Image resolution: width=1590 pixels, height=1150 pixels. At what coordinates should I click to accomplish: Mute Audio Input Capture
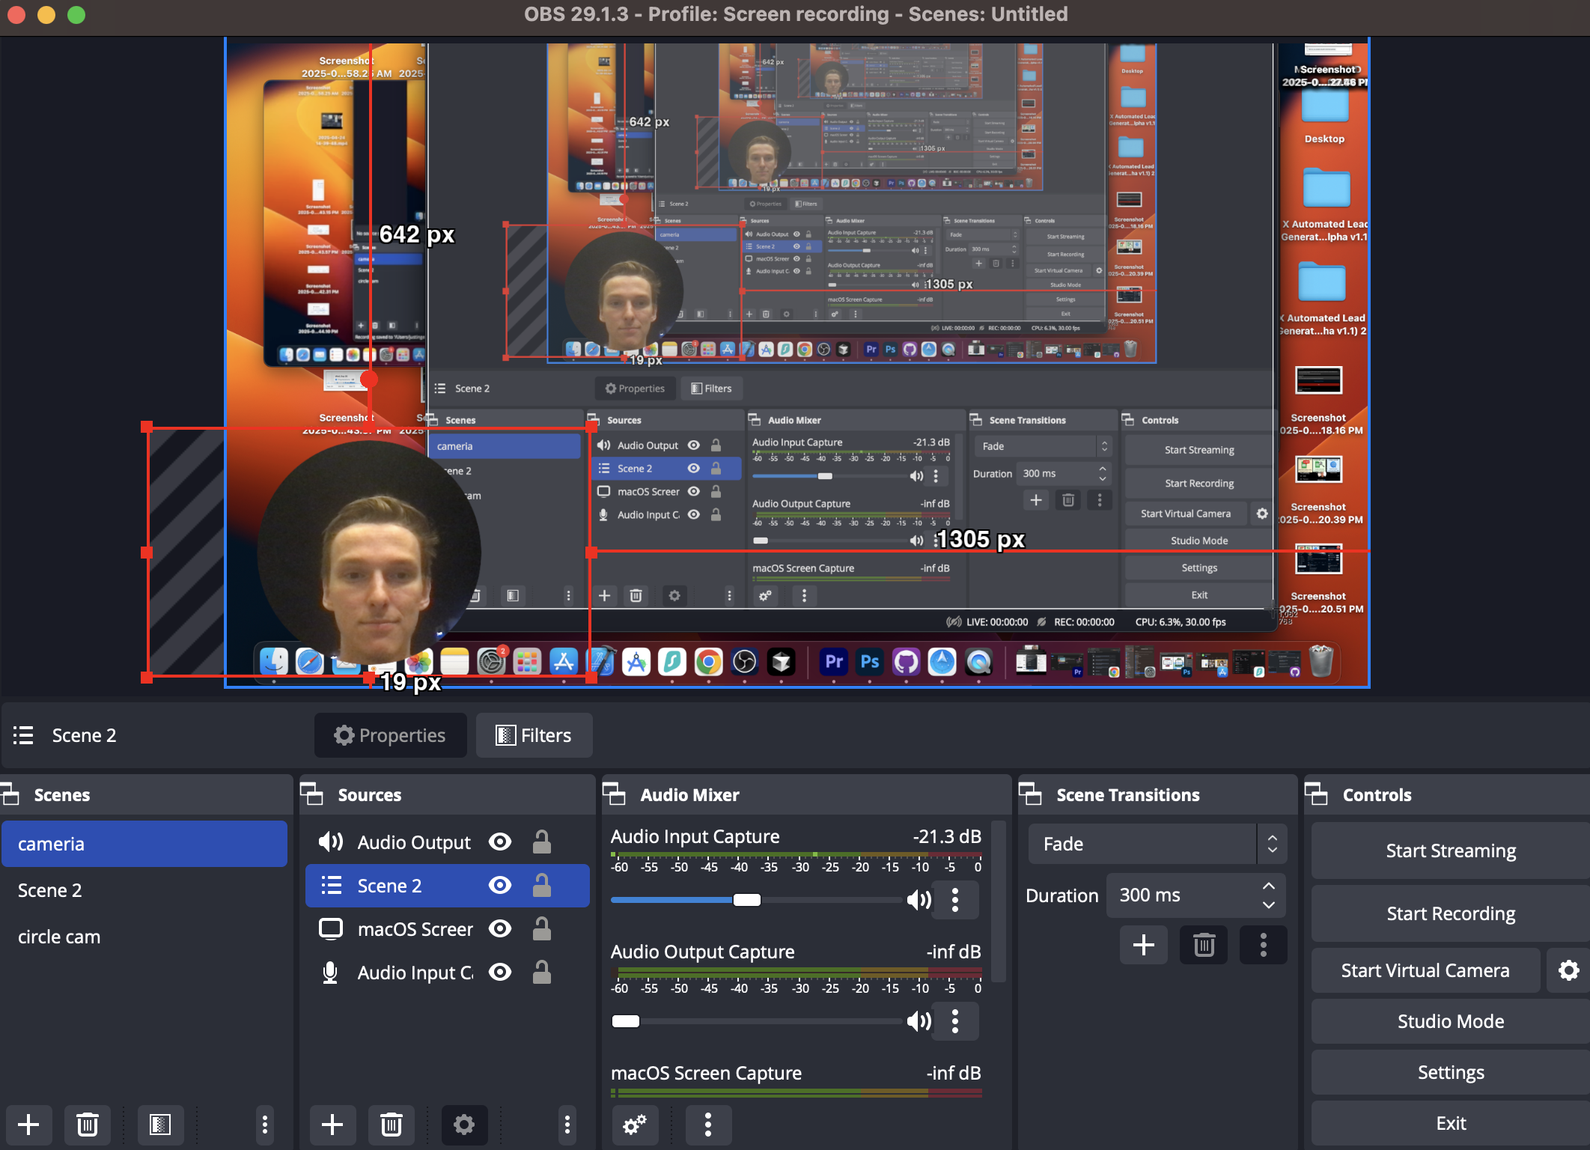click(919, 899)
